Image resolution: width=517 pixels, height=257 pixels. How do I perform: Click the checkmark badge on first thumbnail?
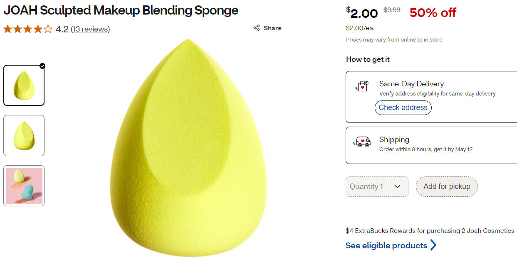click(x=42, y=66)
